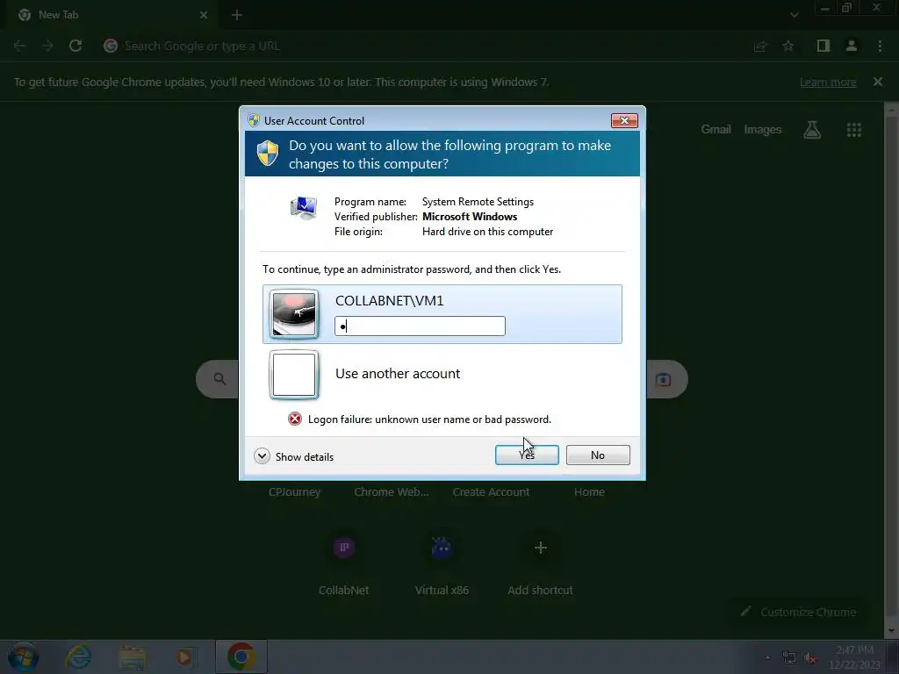Select the COLLABNET\VM1 account picture
Screen dimensions: 899x674
point(294,313)
